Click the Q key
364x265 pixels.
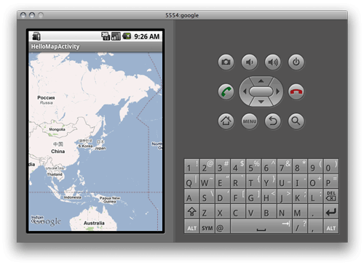click(191, 181)
